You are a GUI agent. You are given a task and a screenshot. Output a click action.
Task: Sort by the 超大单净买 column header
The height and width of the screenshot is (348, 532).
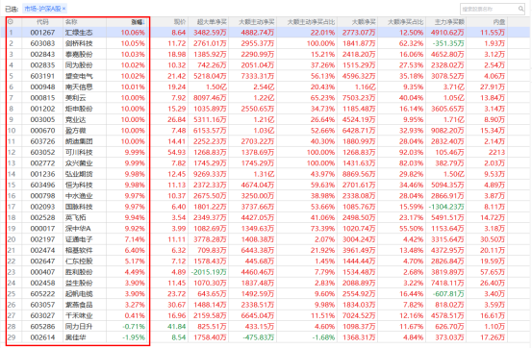tap(212, 22)
